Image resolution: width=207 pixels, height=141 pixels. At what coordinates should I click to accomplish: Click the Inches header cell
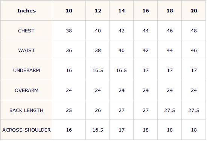pyautogui.click(x=26, y=11)
